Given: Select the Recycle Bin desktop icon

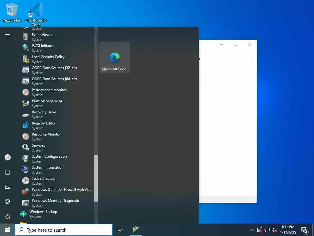Looking at the screenshot, I should tap(12, 12).
